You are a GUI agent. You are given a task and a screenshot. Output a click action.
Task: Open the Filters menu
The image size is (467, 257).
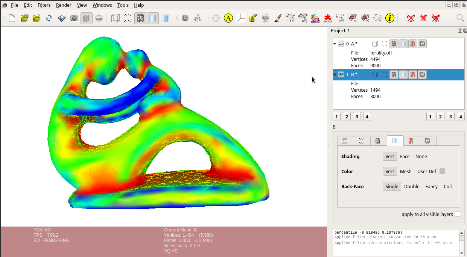pos(44,5)
